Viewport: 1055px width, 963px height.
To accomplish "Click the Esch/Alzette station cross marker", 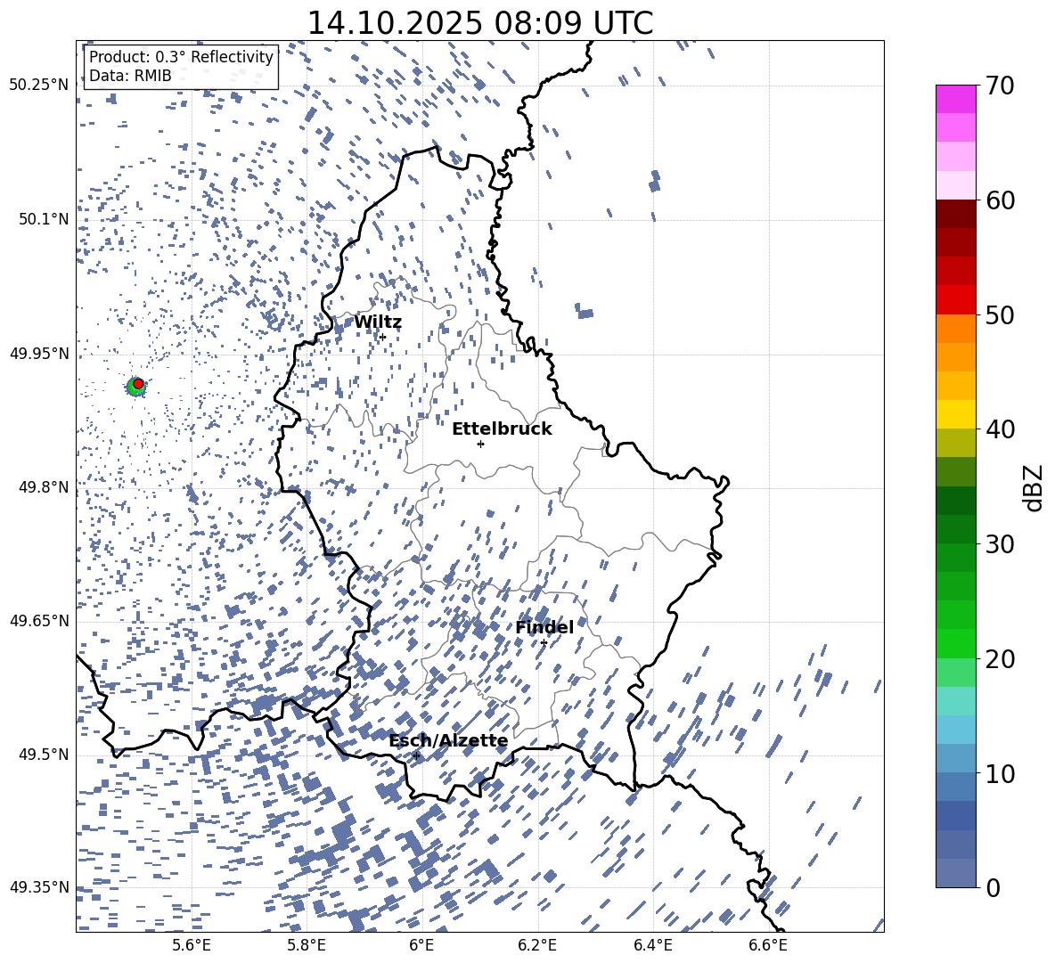I will click(416, 755).
